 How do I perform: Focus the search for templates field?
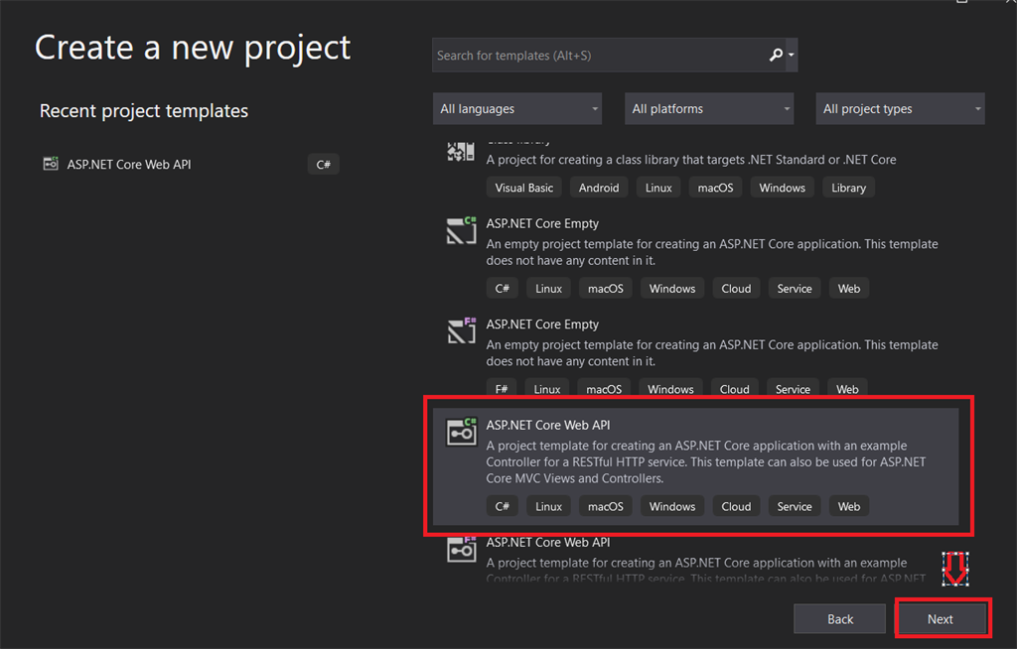coord(596,56)
